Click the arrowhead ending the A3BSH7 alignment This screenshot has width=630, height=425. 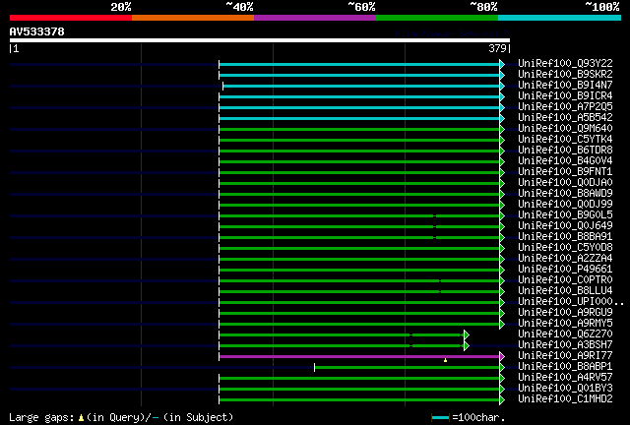pos(467,345)
